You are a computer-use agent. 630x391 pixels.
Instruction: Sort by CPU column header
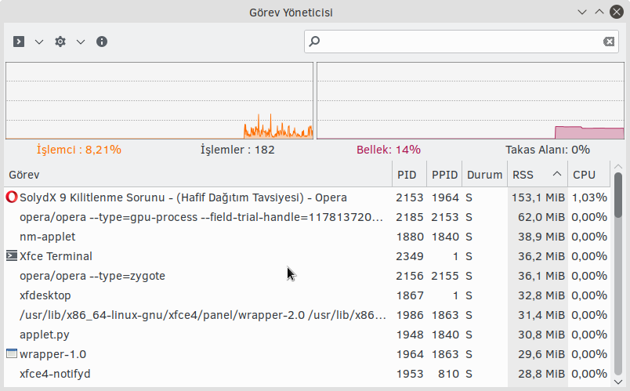point(588,175)
